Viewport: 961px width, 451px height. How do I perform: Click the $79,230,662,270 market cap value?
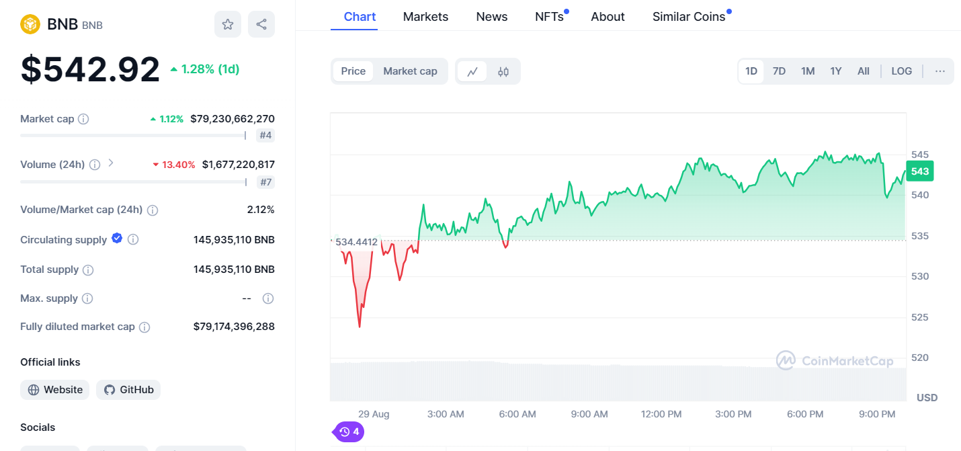point(233,119)
